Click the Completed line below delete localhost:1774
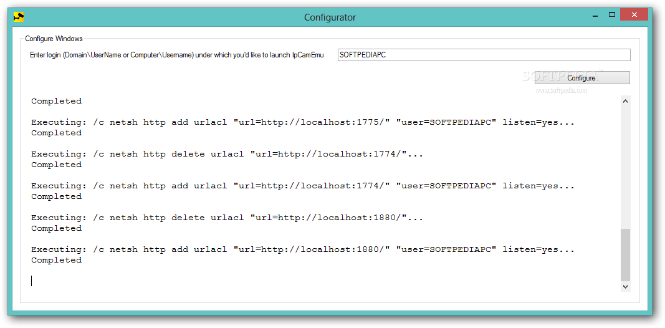Viewport: 665px width, 328px height. pyautogui.click(x=57, y=165)
